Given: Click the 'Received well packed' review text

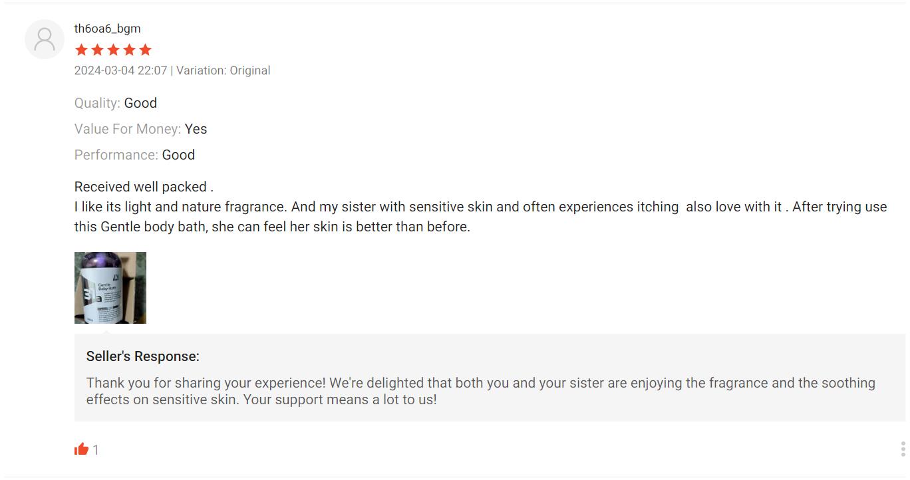Looking at the screenshot, I should pyautogui.click(x=144, y=187).
